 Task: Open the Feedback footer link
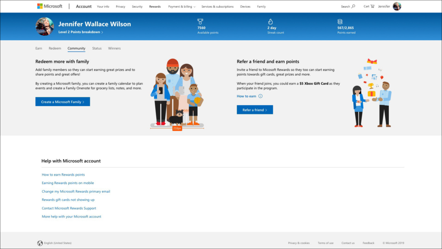click(x=369, y=243)
